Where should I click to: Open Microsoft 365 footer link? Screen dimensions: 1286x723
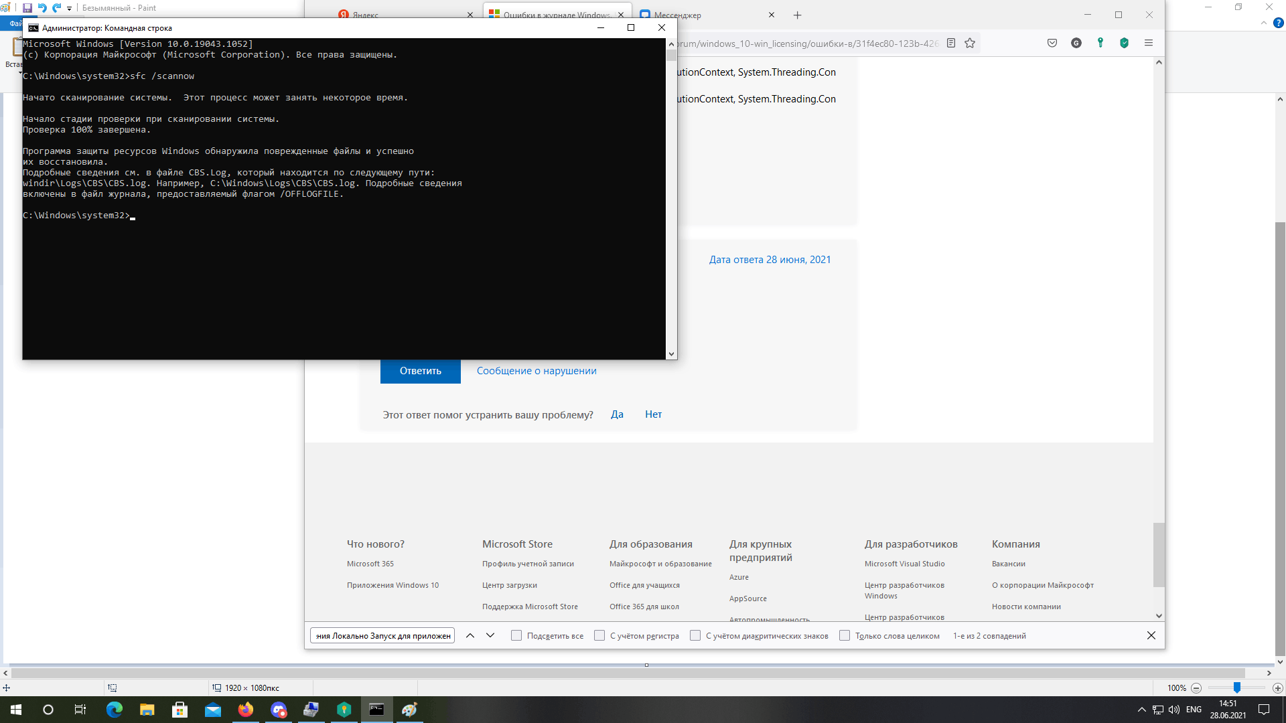click(x=370, y=564)
